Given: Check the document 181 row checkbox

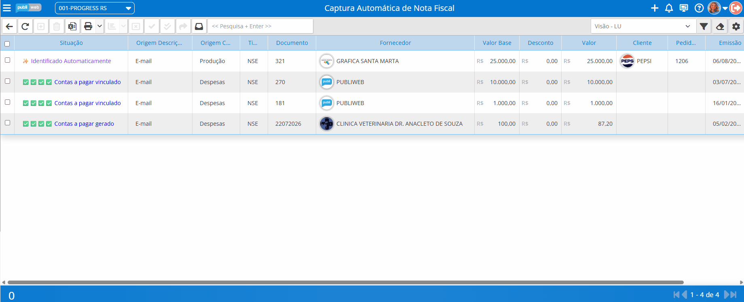Looking at the screenshot, I should click(7, 102).
